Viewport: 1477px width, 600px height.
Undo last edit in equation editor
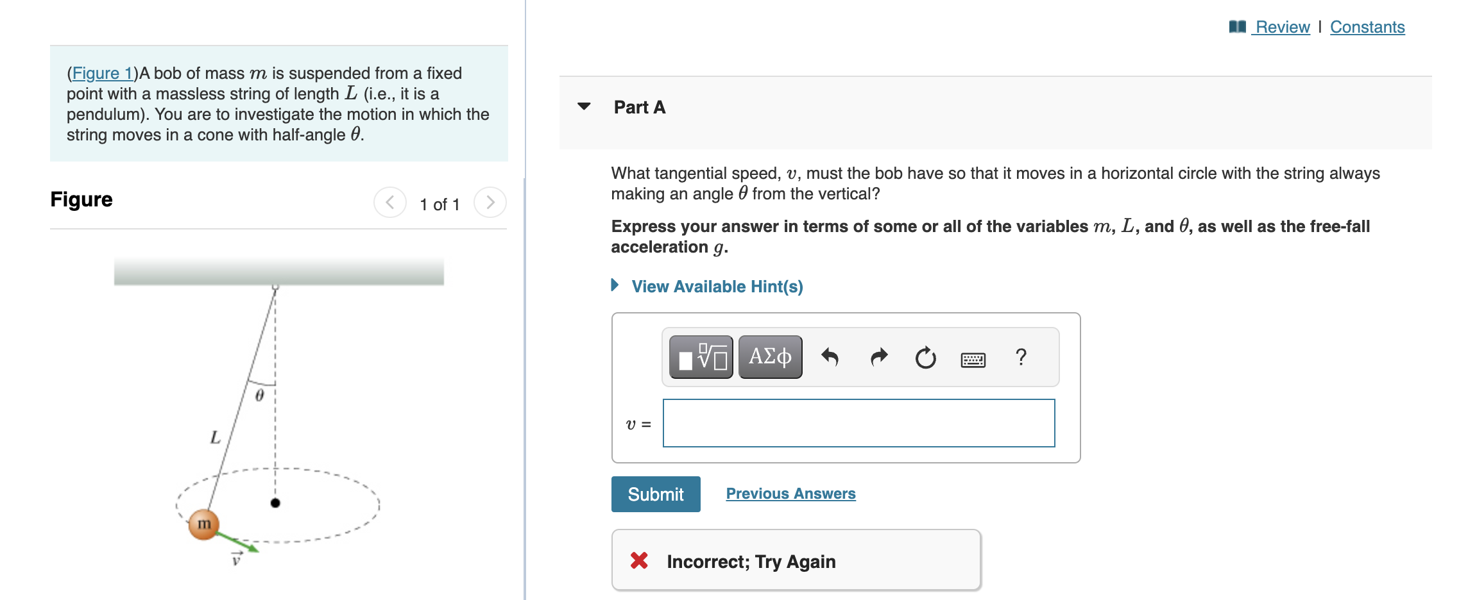coord(831,357)
